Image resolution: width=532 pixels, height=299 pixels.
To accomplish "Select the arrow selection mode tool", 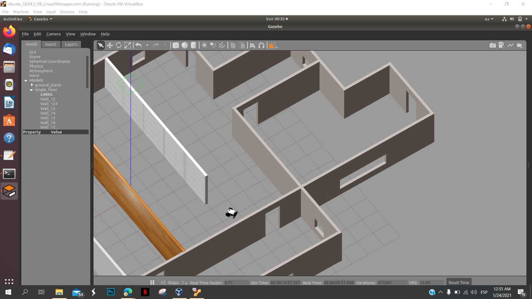I will click(101, 45).
